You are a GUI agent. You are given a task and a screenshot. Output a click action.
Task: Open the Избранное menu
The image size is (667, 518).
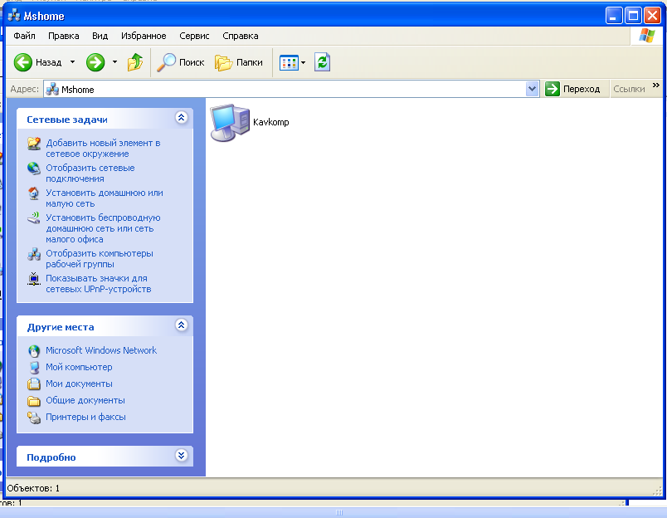pos(144,36)
